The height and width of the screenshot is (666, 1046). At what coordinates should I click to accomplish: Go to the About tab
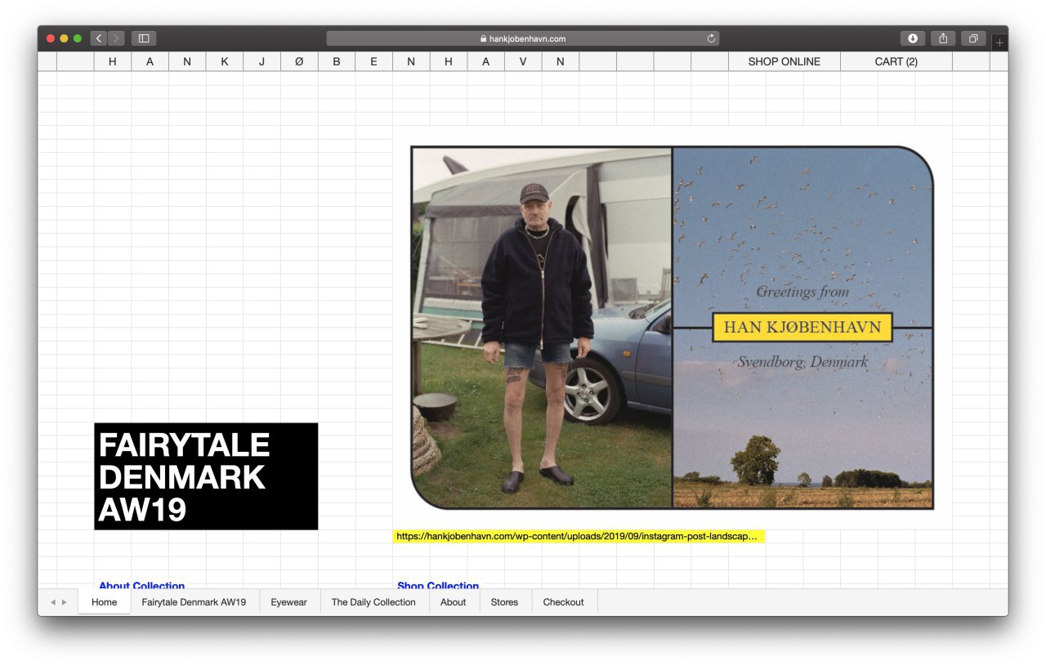pos(454,602)
